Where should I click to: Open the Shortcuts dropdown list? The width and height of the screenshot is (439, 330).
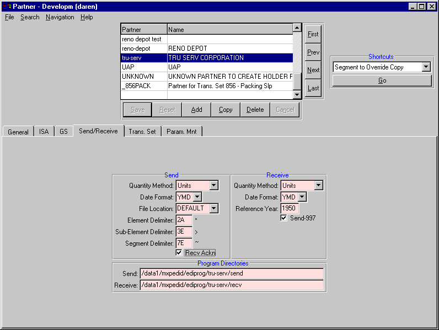click(x=426, y=67)
